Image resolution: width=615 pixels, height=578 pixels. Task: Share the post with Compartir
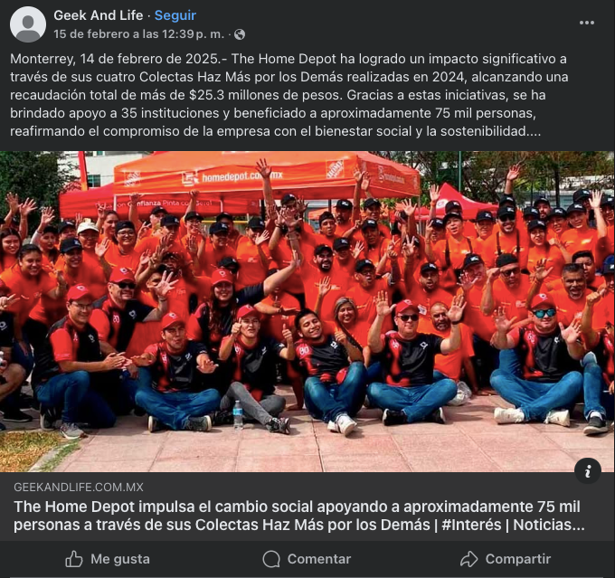click(x=506, y=559)
